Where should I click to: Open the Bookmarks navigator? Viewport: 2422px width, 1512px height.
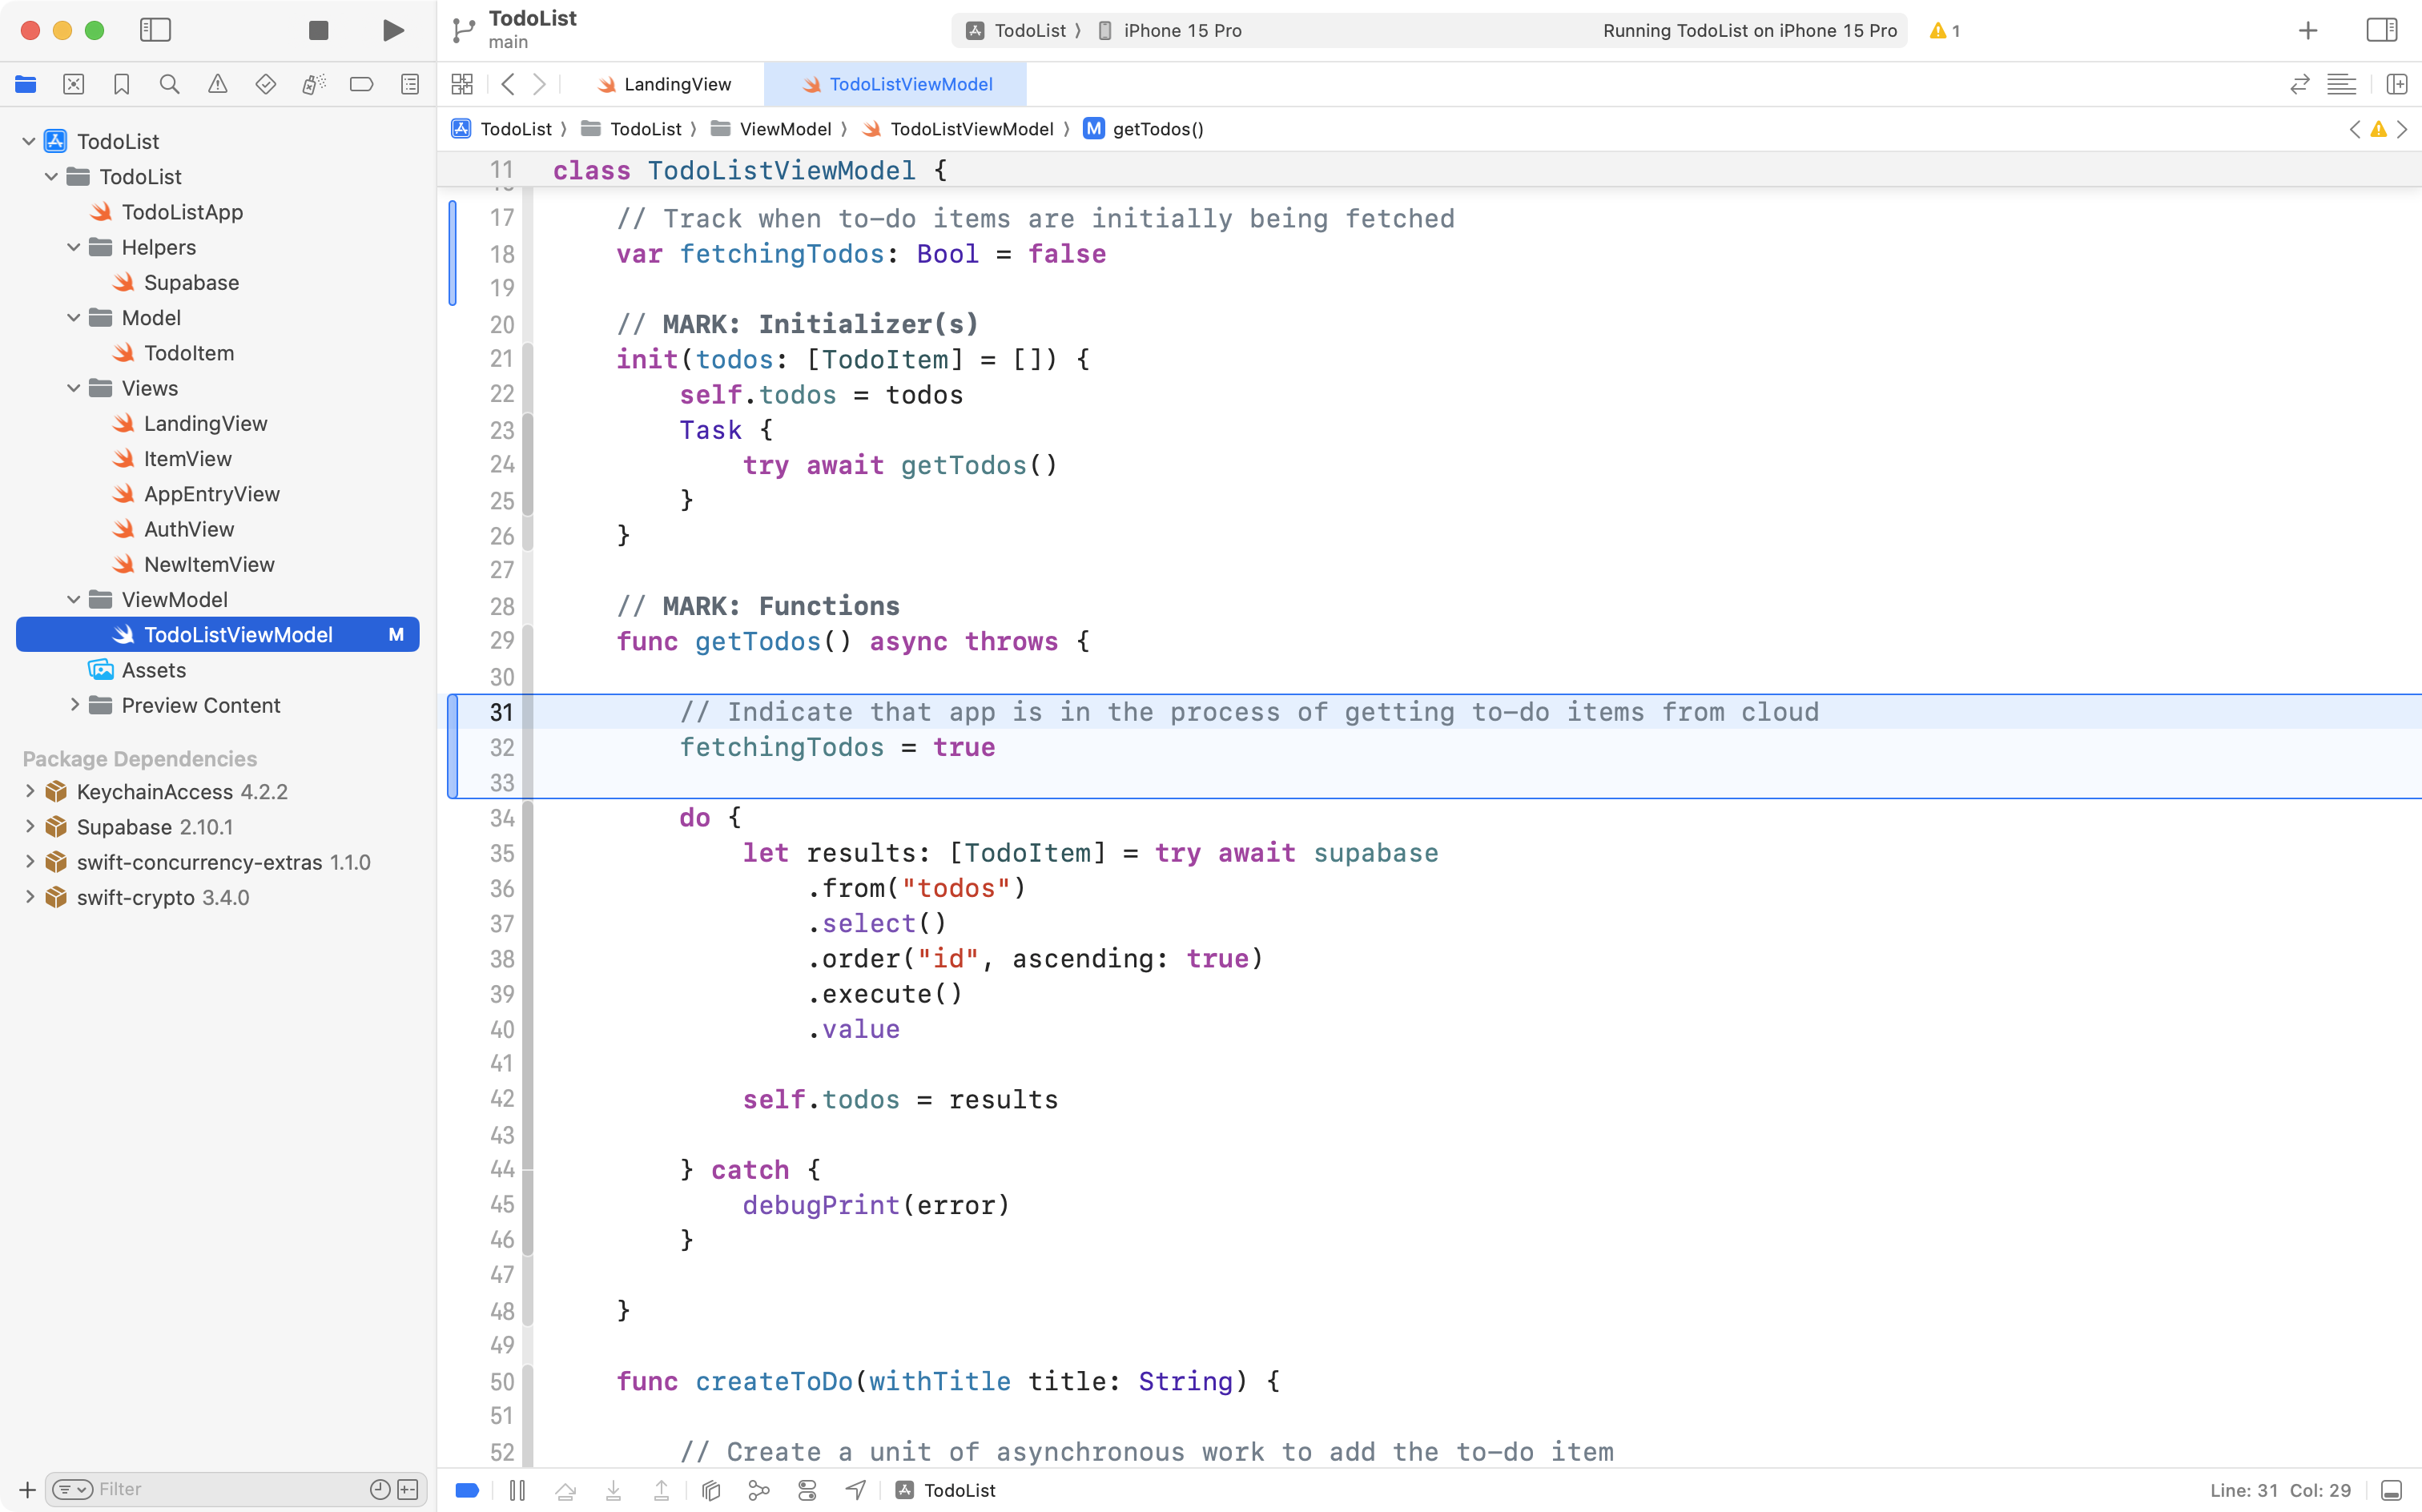tap(121, 84)
